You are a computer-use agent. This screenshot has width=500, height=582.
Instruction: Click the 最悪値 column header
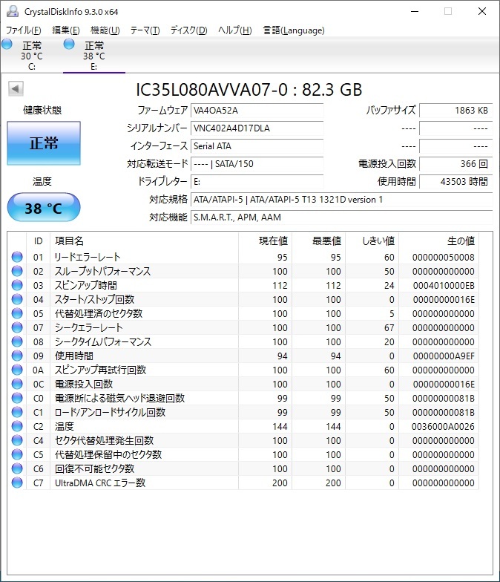319,241
